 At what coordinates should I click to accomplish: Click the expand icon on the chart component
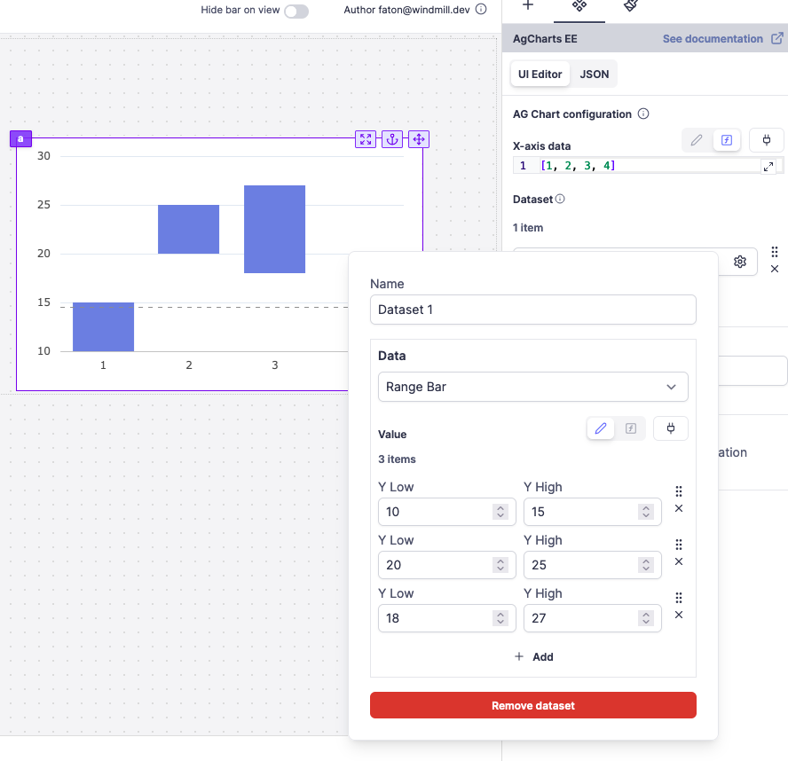point(366,139)
